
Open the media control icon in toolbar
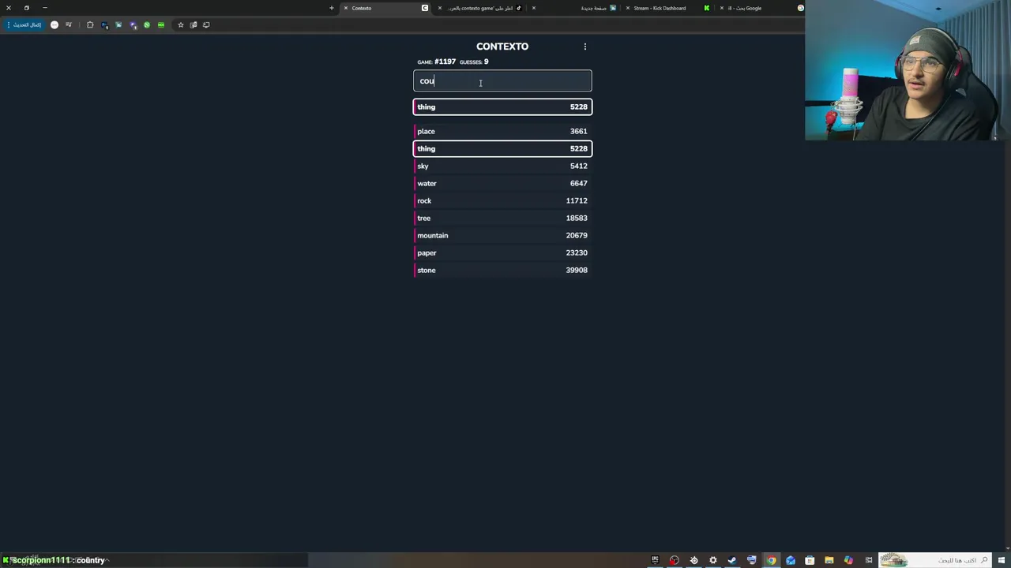point(69,24)
